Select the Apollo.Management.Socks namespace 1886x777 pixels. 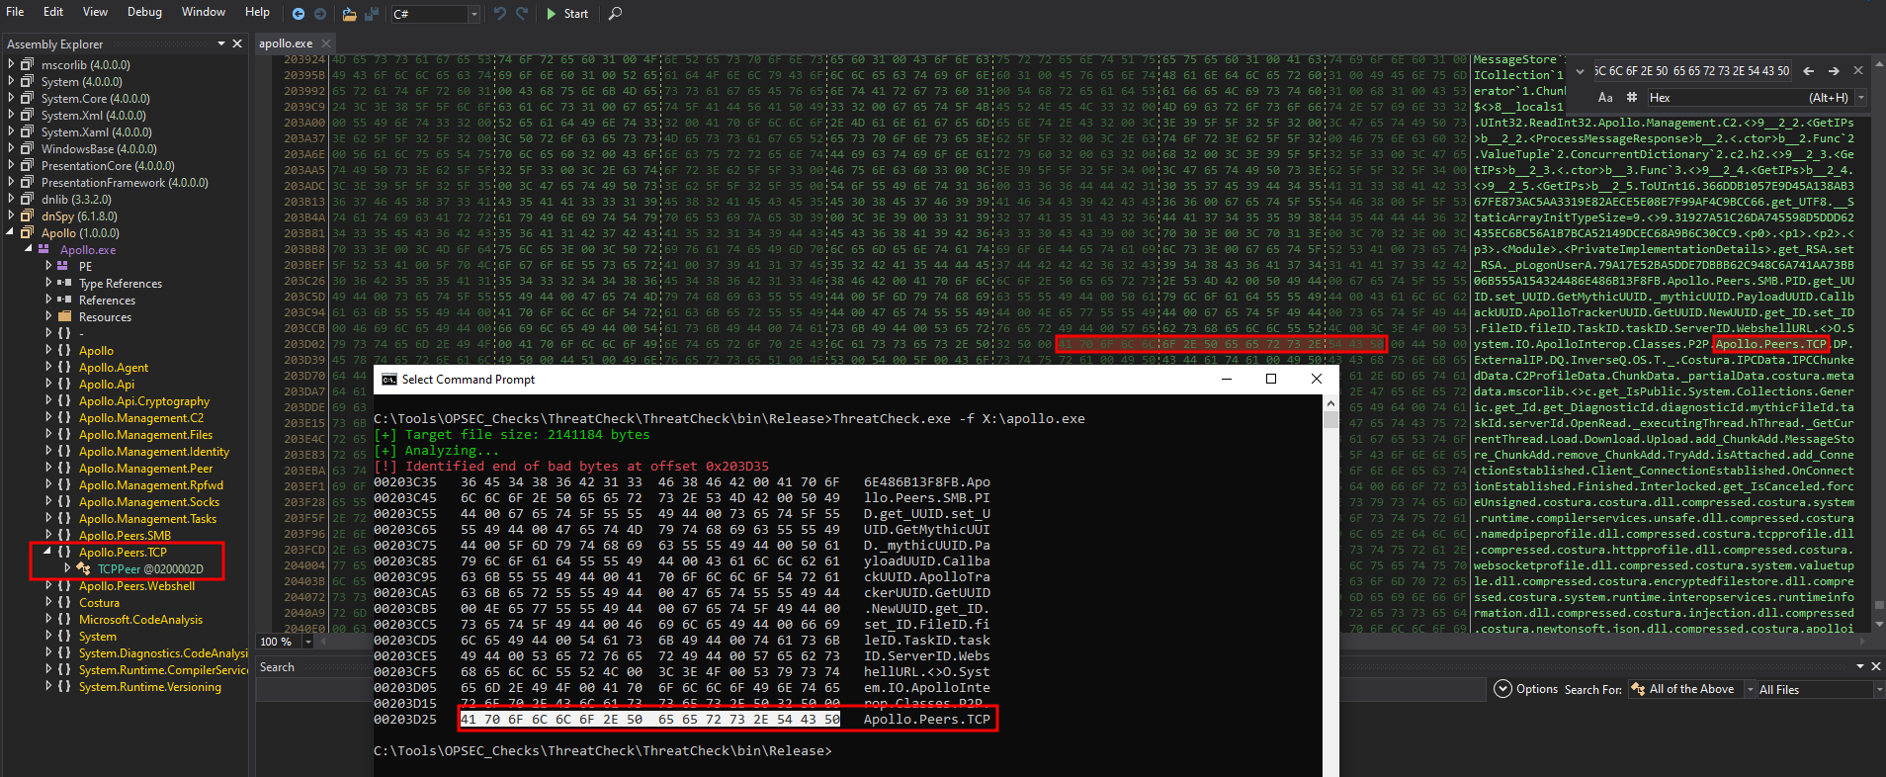point(148,502)
